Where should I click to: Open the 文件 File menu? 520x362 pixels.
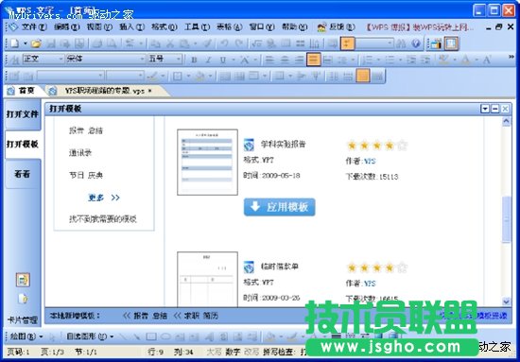pyautogui.click(x=33, y=27)
